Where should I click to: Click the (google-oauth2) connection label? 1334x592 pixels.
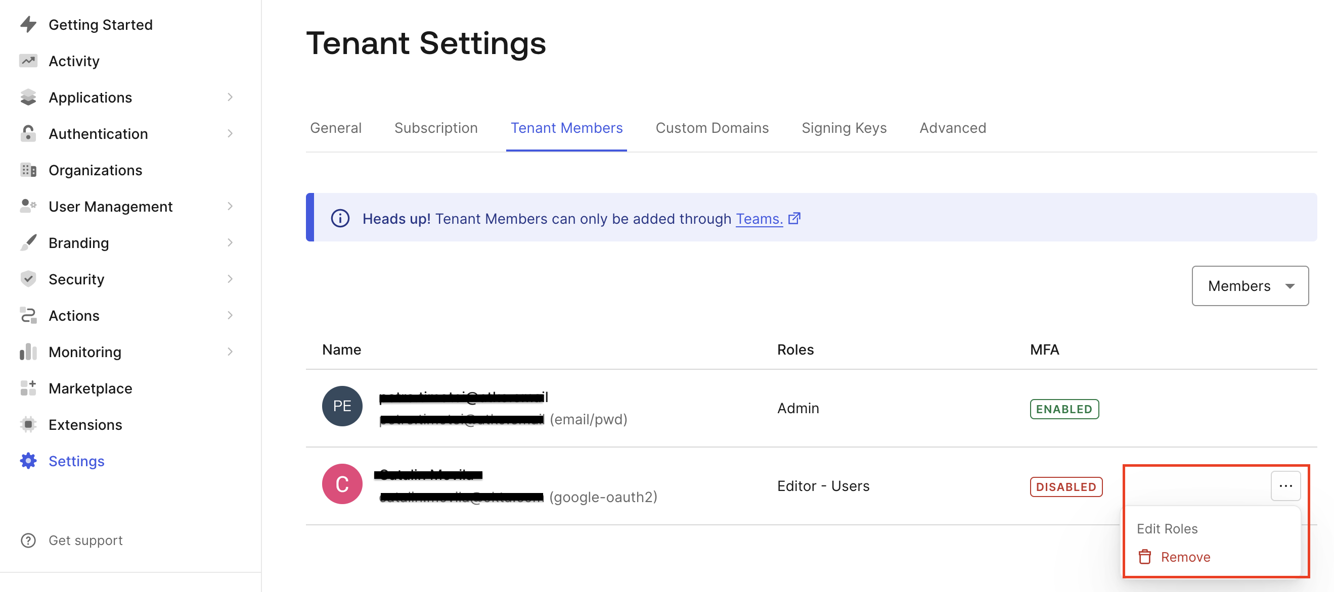pyautogui.click(x=603, y=497)
